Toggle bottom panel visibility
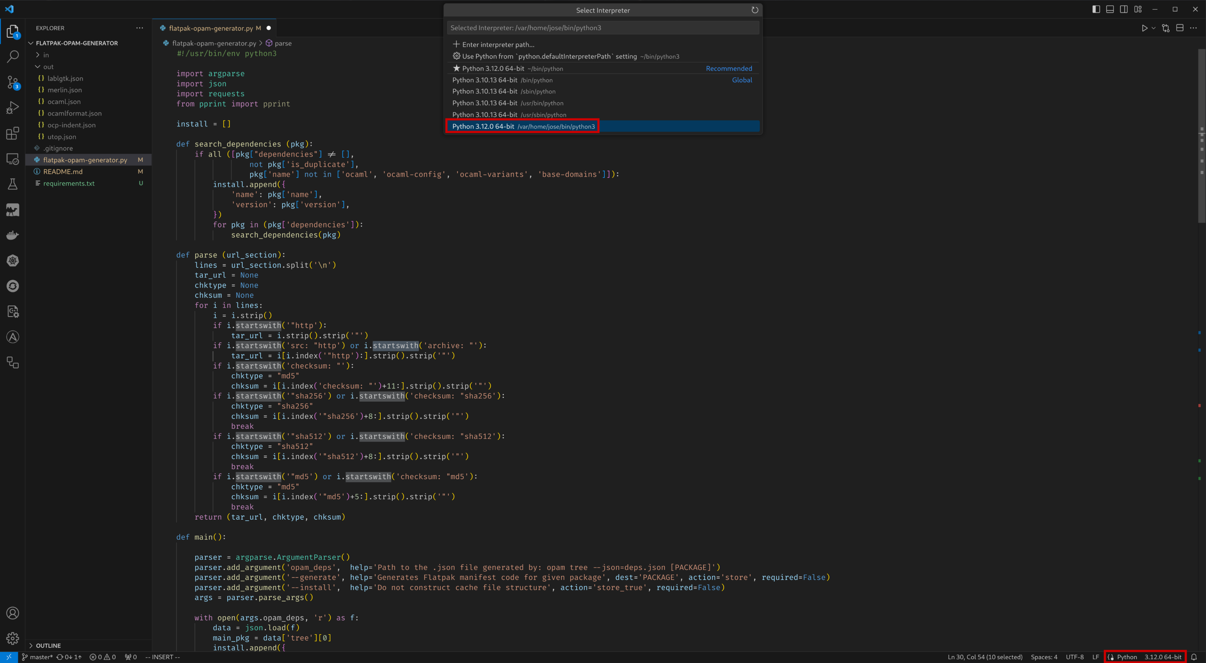Screen dimensions: 1206x663 pyautogui.click(x=1110, y=9)
